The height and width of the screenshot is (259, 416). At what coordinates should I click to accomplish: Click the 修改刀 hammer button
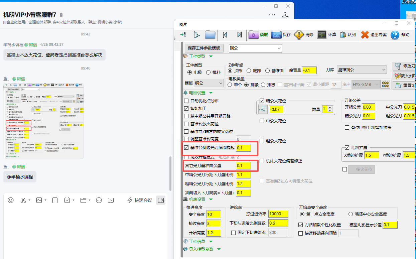[x=404, y=66]
